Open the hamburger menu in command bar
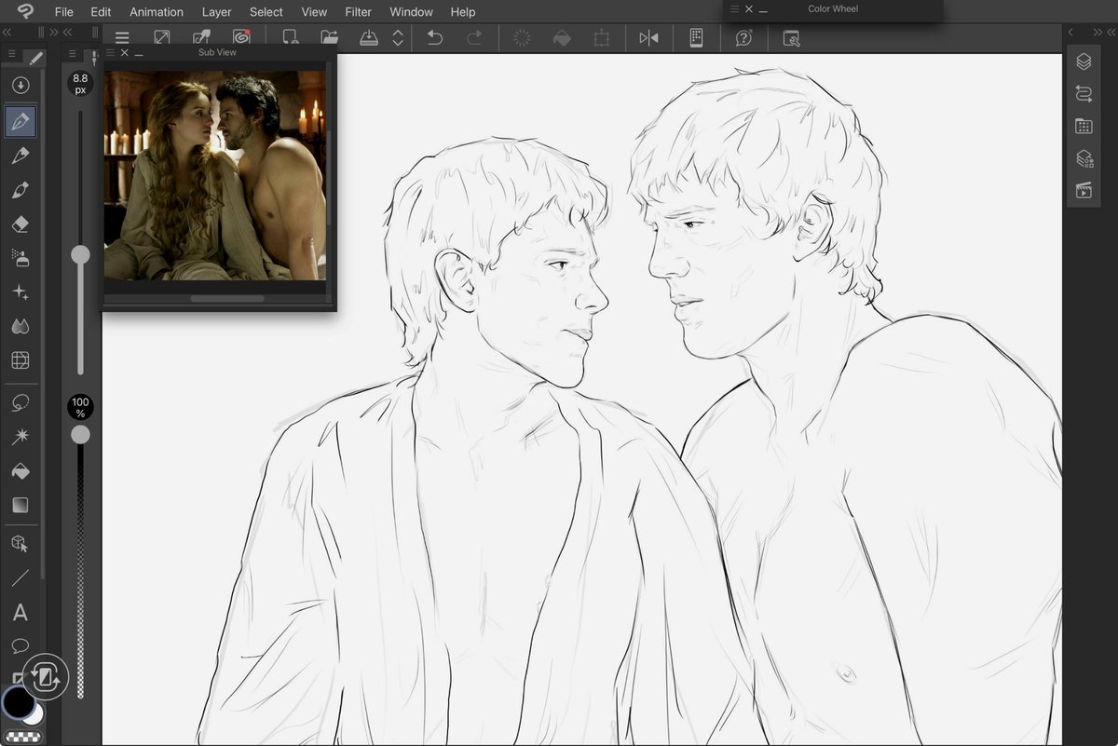The height and width of the screenshot is (746, 1118). tap(122, 37)
